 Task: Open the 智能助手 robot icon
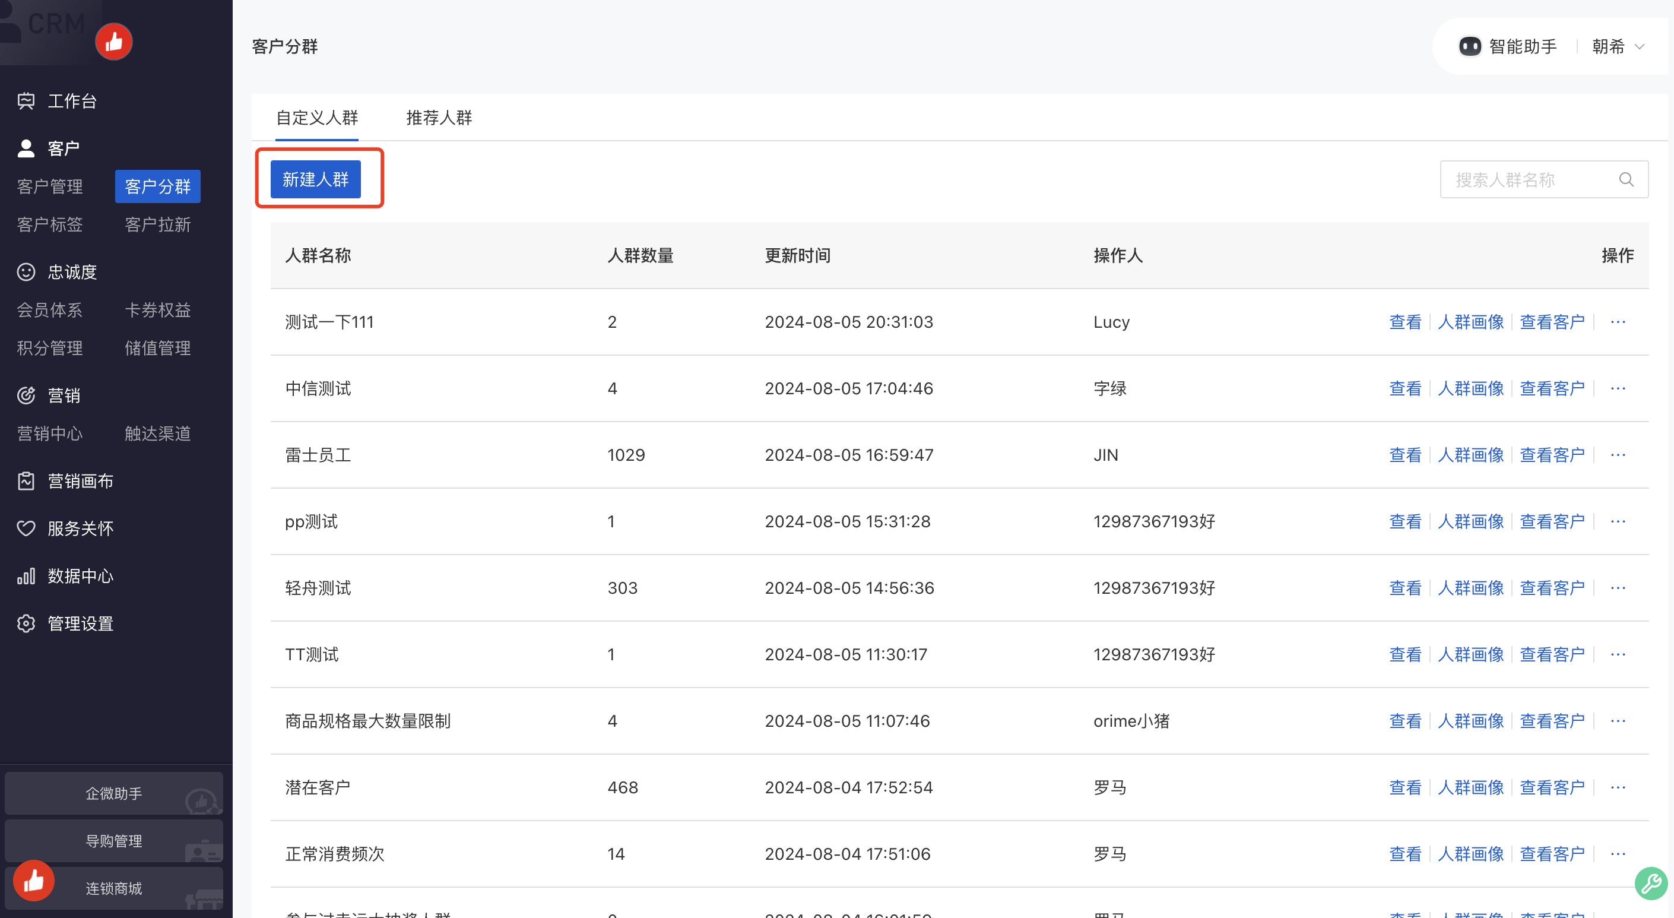[x=1470, y=47]
